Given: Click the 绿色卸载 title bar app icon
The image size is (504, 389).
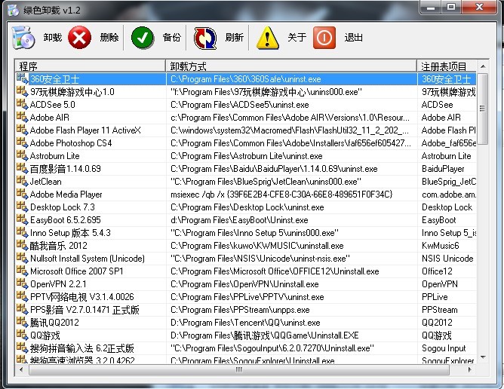Looking at the screenshot, I should 13,9.
